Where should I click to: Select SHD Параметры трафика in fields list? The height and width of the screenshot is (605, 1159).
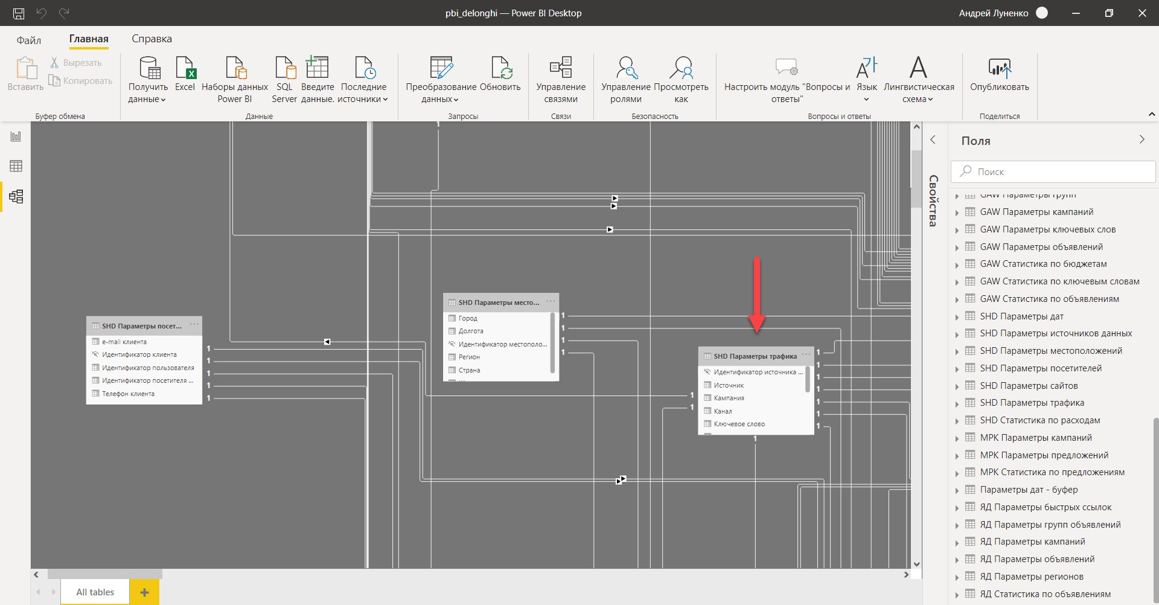click(1032, 403)
